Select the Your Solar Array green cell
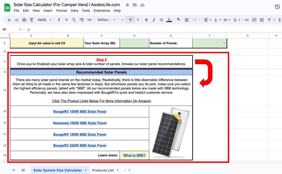 pyautogui.click(x=134, y=43)
